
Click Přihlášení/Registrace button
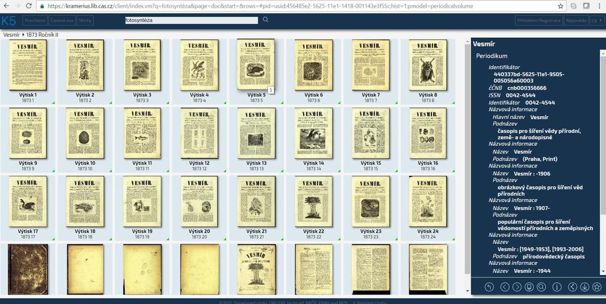pos(539,21)
